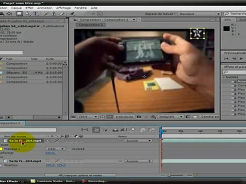Image resolution: width=246 pixels, height=184 pixels.
Task: Toggle the first layer's switch column icon
Action: (47, 141)
